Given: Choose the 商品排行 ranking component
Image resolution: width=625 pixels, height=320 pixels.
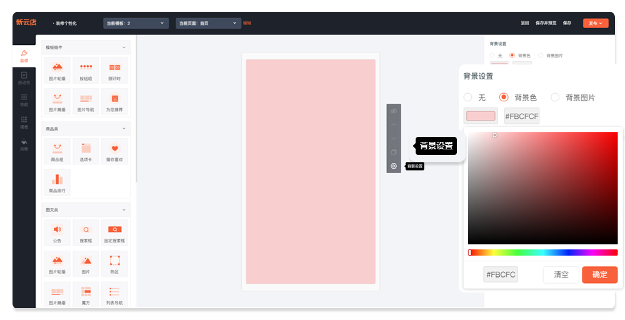Looking at the screenshot, I should [57, 182].
